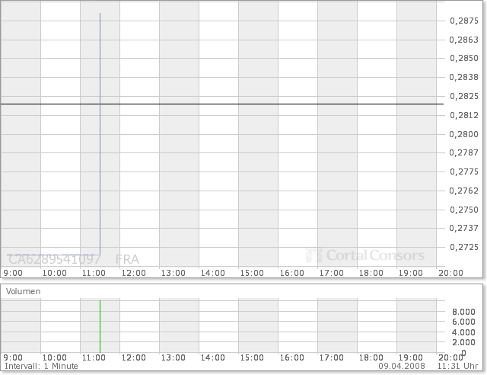This screenshot has height=375, width=487.
Task: Click 11:00 on the price chart time axis
Action: pos(94,273)
